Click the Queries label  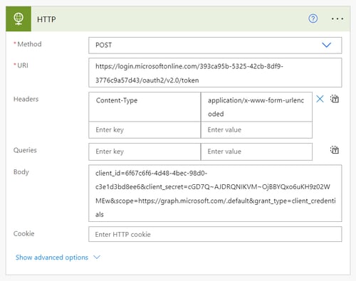(x=25, y=150)
